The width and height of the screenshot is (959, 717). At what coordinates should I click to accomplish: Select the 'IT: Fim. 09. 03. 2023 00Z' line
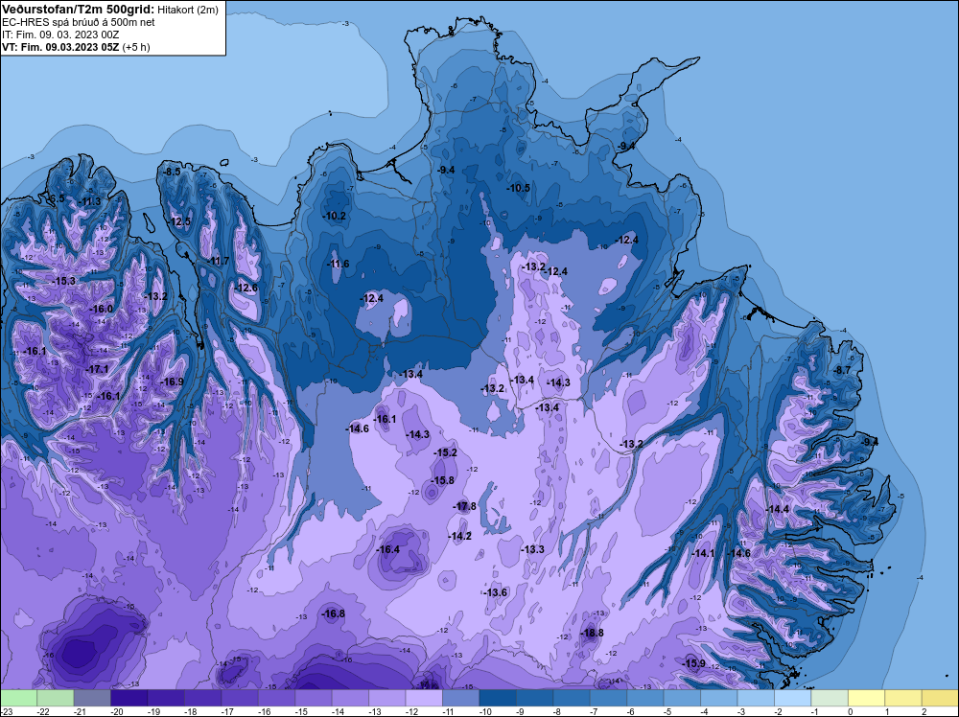click(60, 35)
